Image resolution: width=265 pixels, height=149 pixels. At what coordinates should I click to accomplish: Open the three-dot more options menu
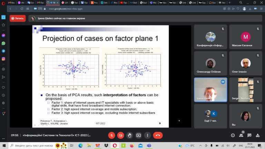click(x=148, y=135)
